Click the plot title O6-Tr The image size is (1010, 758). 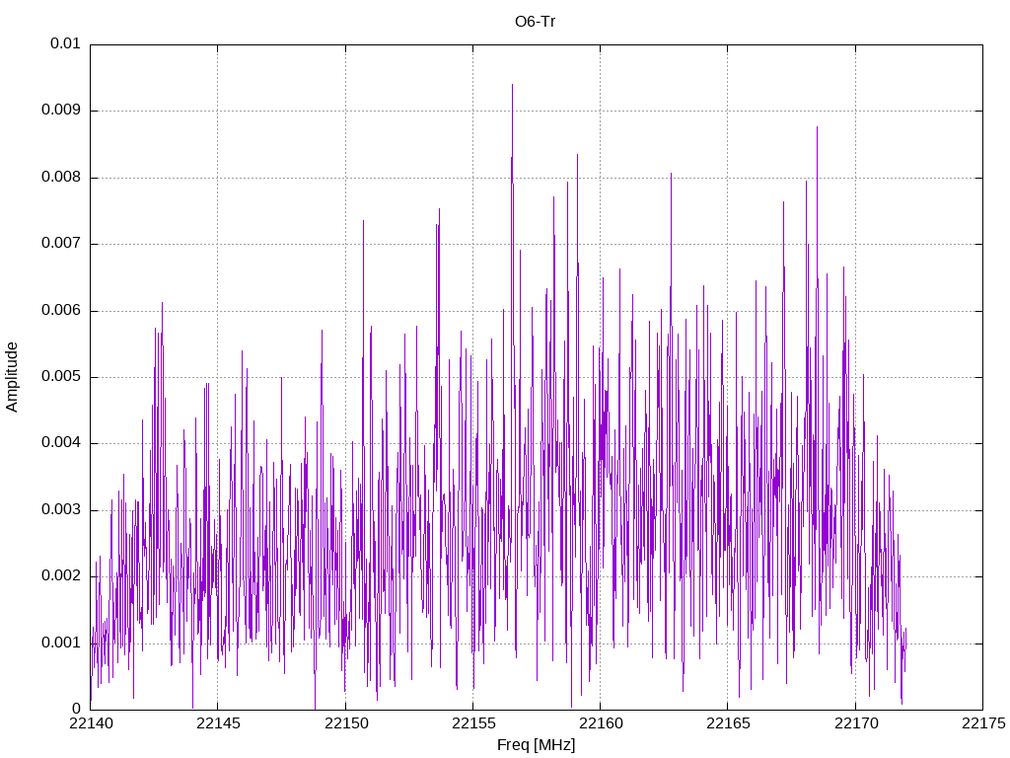coord(535,22)
